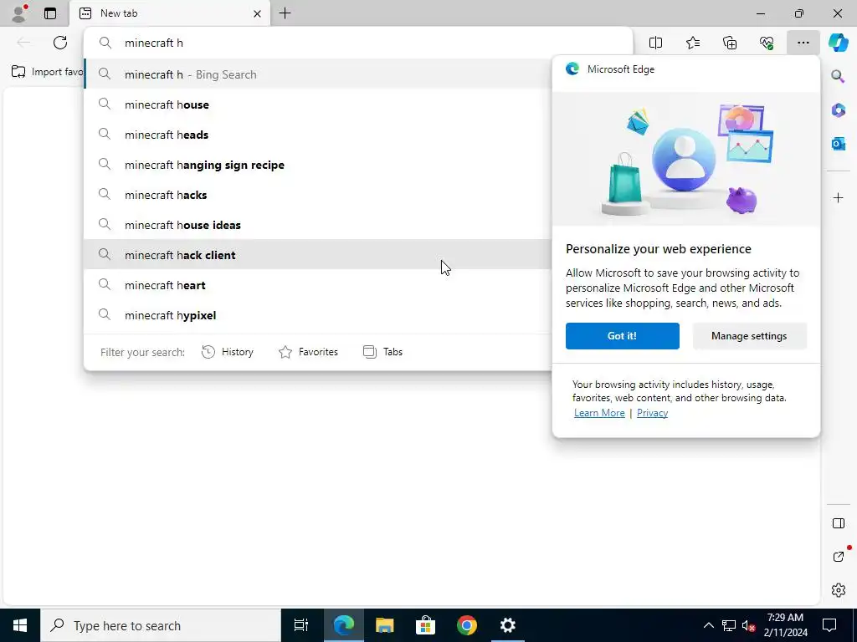Open the Learn More link
Image resolution: width=857 pixels, height=642 pixels.
click(599, 413)
